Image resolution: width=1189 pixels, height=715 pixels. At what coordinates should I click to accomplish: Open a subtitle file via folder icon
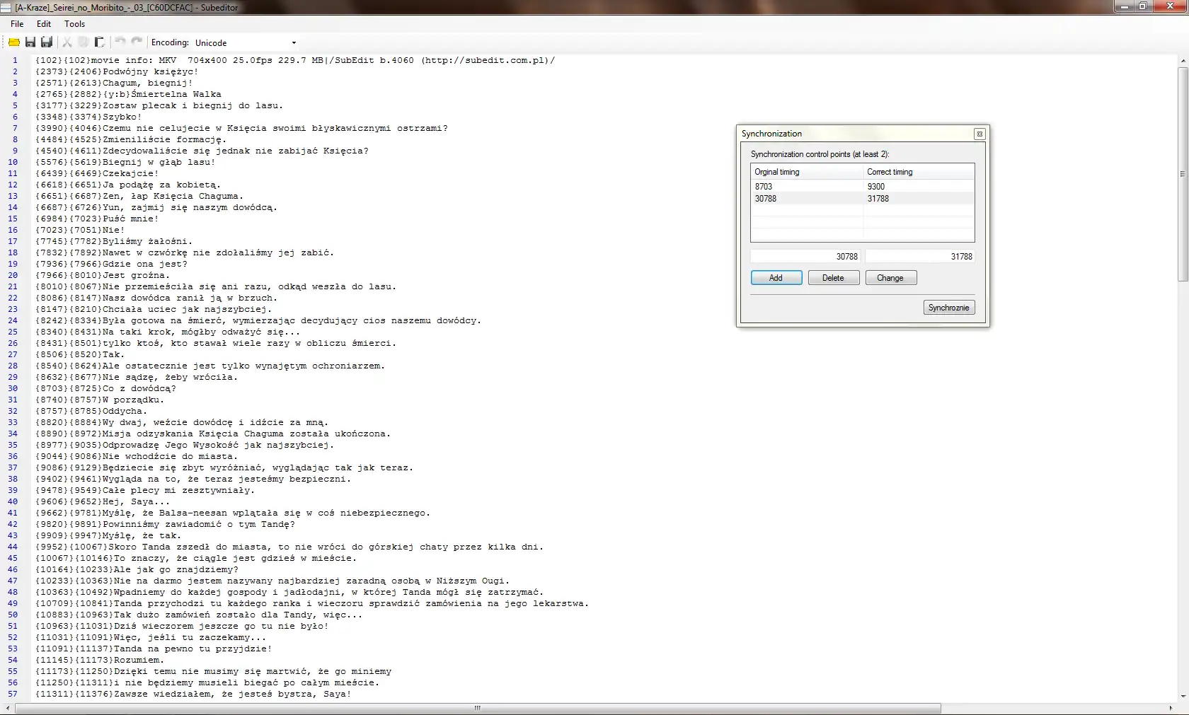pos(14,42)
